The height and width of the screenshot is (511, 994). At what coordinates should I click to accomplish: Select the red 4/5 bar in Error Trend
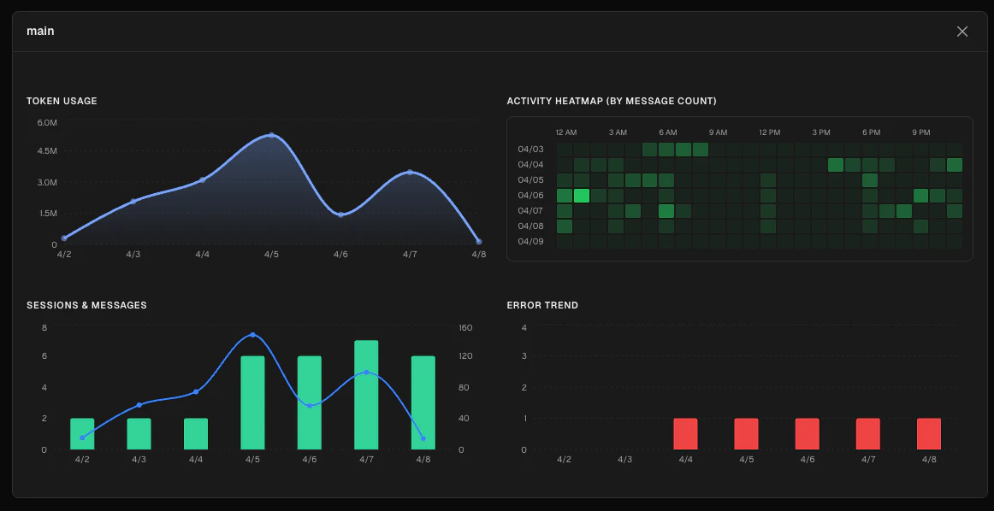tap(746, 434)
